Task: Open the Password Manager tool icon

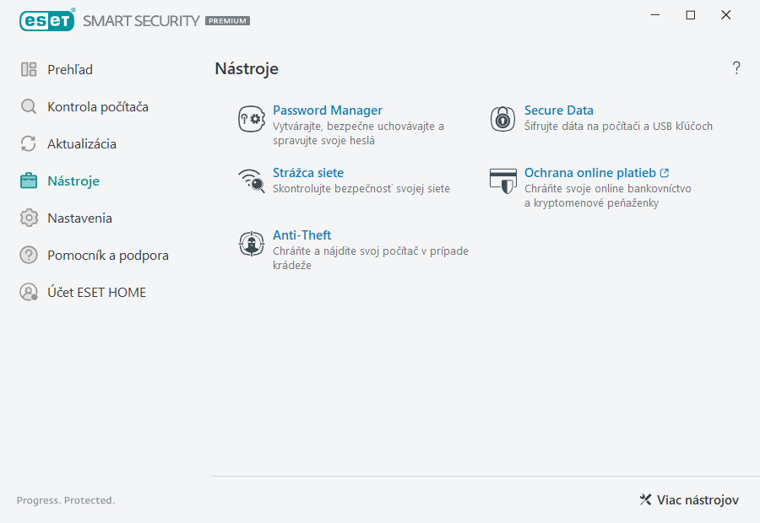Action: (x=251, y=119)
